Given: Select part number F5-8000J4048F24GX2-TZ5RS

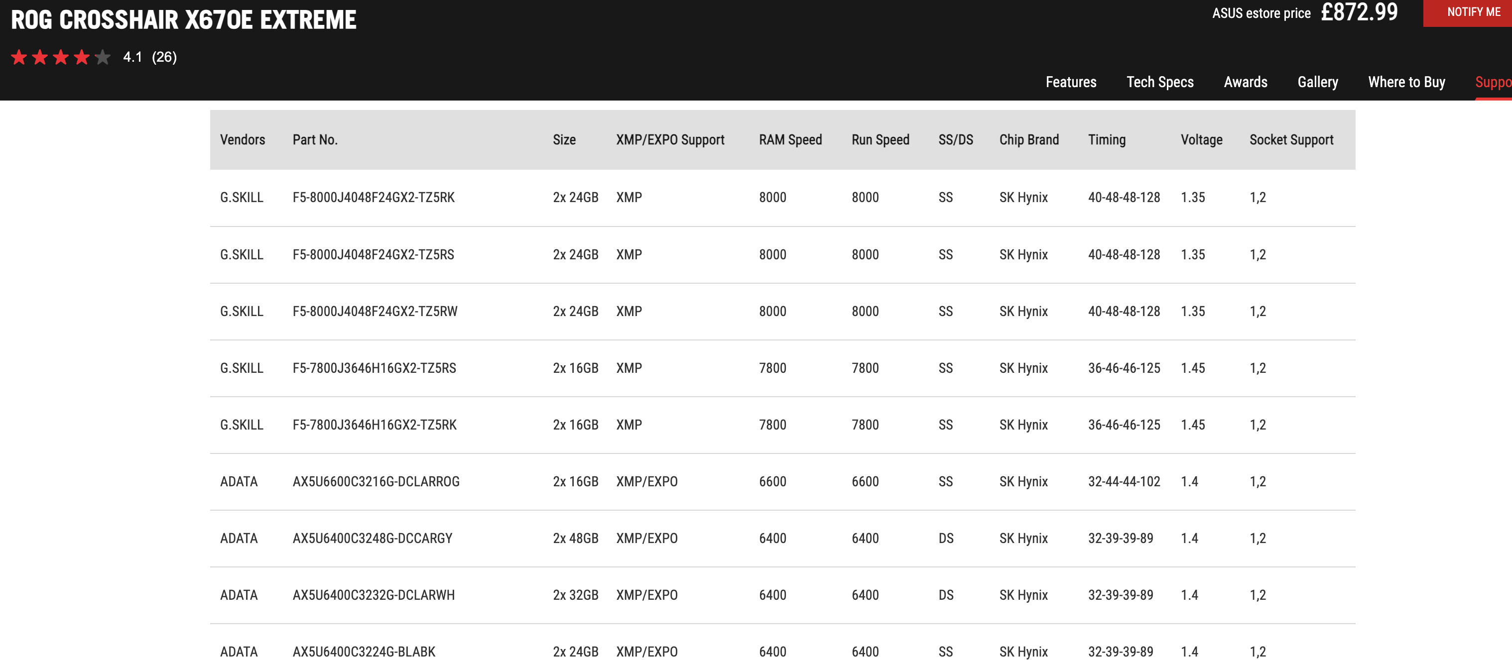Looking at the screenshot, I should pos(374,255).
